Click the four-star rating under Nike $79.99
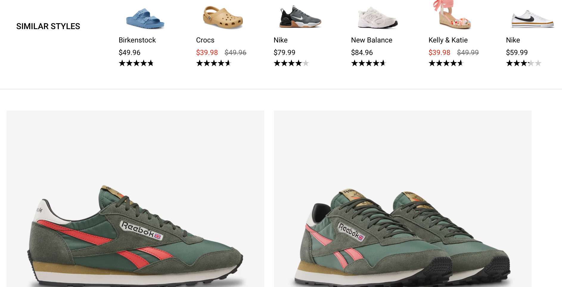 pyautogui.click(x=291, y=63)
